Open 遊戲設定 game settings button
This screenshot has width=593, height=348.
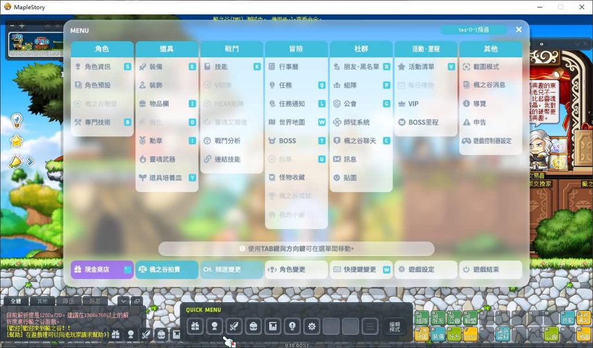pos(426,270)
